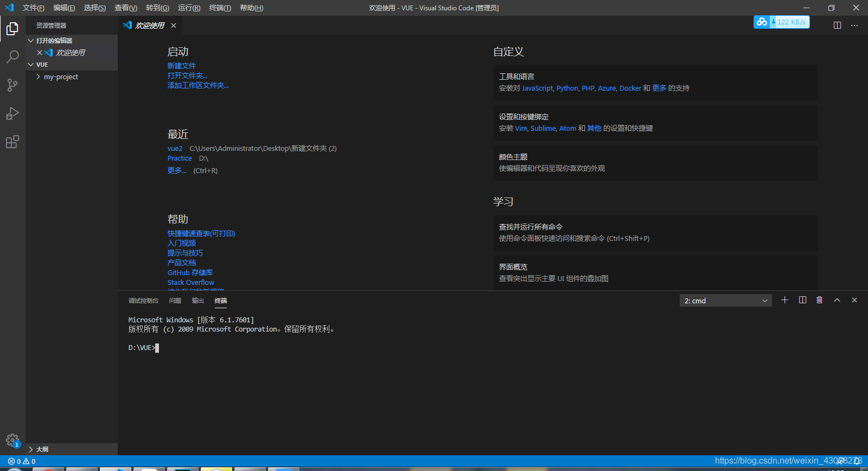Open the Stack Overflow link
This screenshot has width=868, height=471.
pos(190,283)
